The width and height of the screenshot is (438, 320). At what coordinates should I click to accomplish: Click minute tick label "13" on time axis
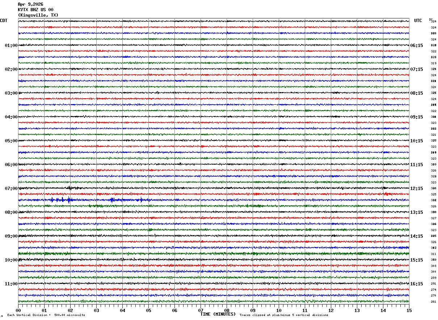(357, 310)
